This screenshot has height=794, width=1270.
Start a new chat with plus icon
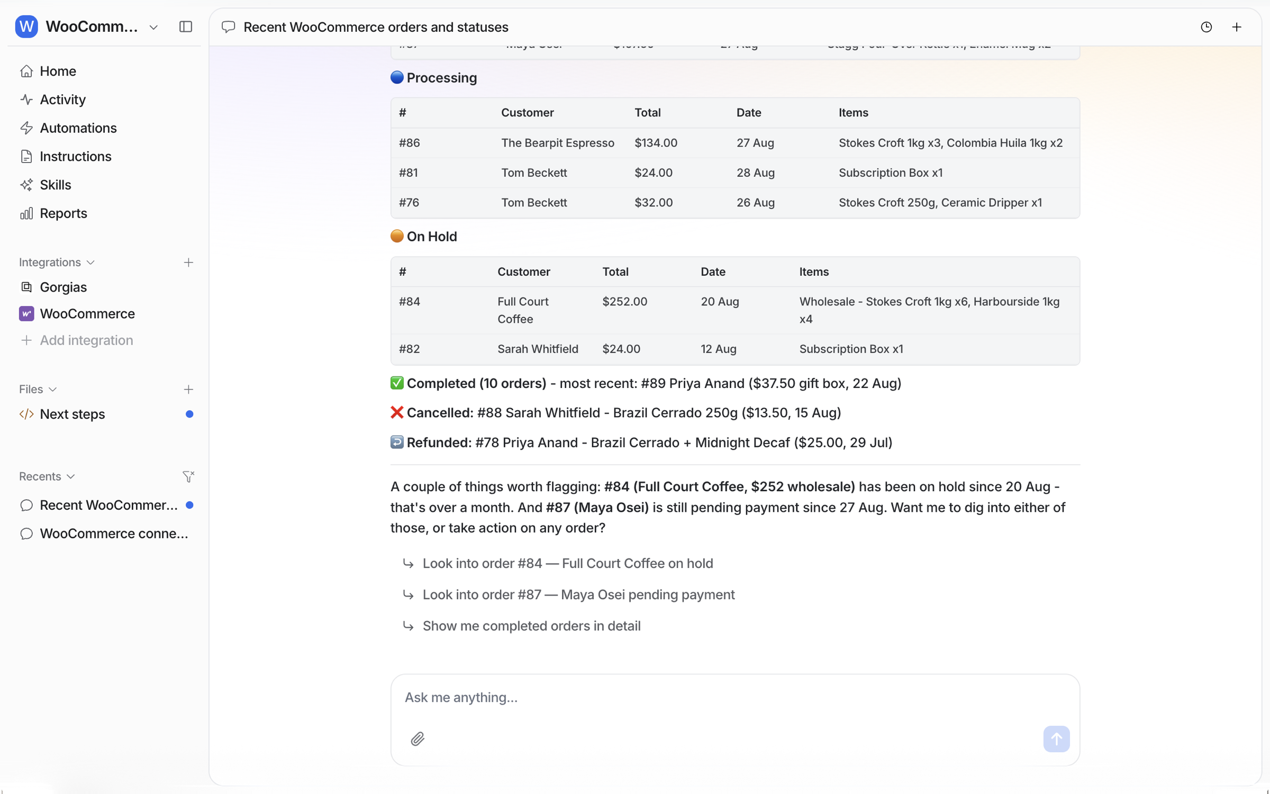click(x=1237, y=27)
